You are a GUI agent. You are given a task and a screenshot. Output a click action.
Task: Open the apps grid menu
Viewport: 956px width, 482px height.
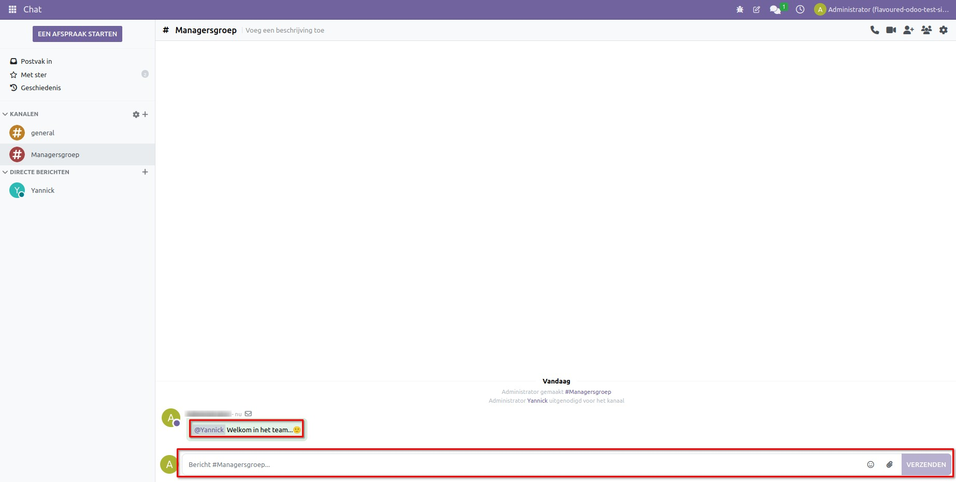pos(11,9)
